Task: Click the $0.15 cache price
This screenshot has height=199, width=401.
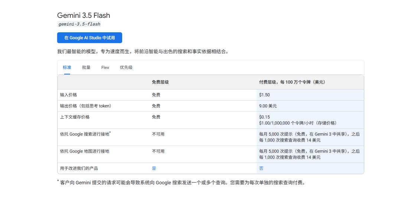Action: 264,117
